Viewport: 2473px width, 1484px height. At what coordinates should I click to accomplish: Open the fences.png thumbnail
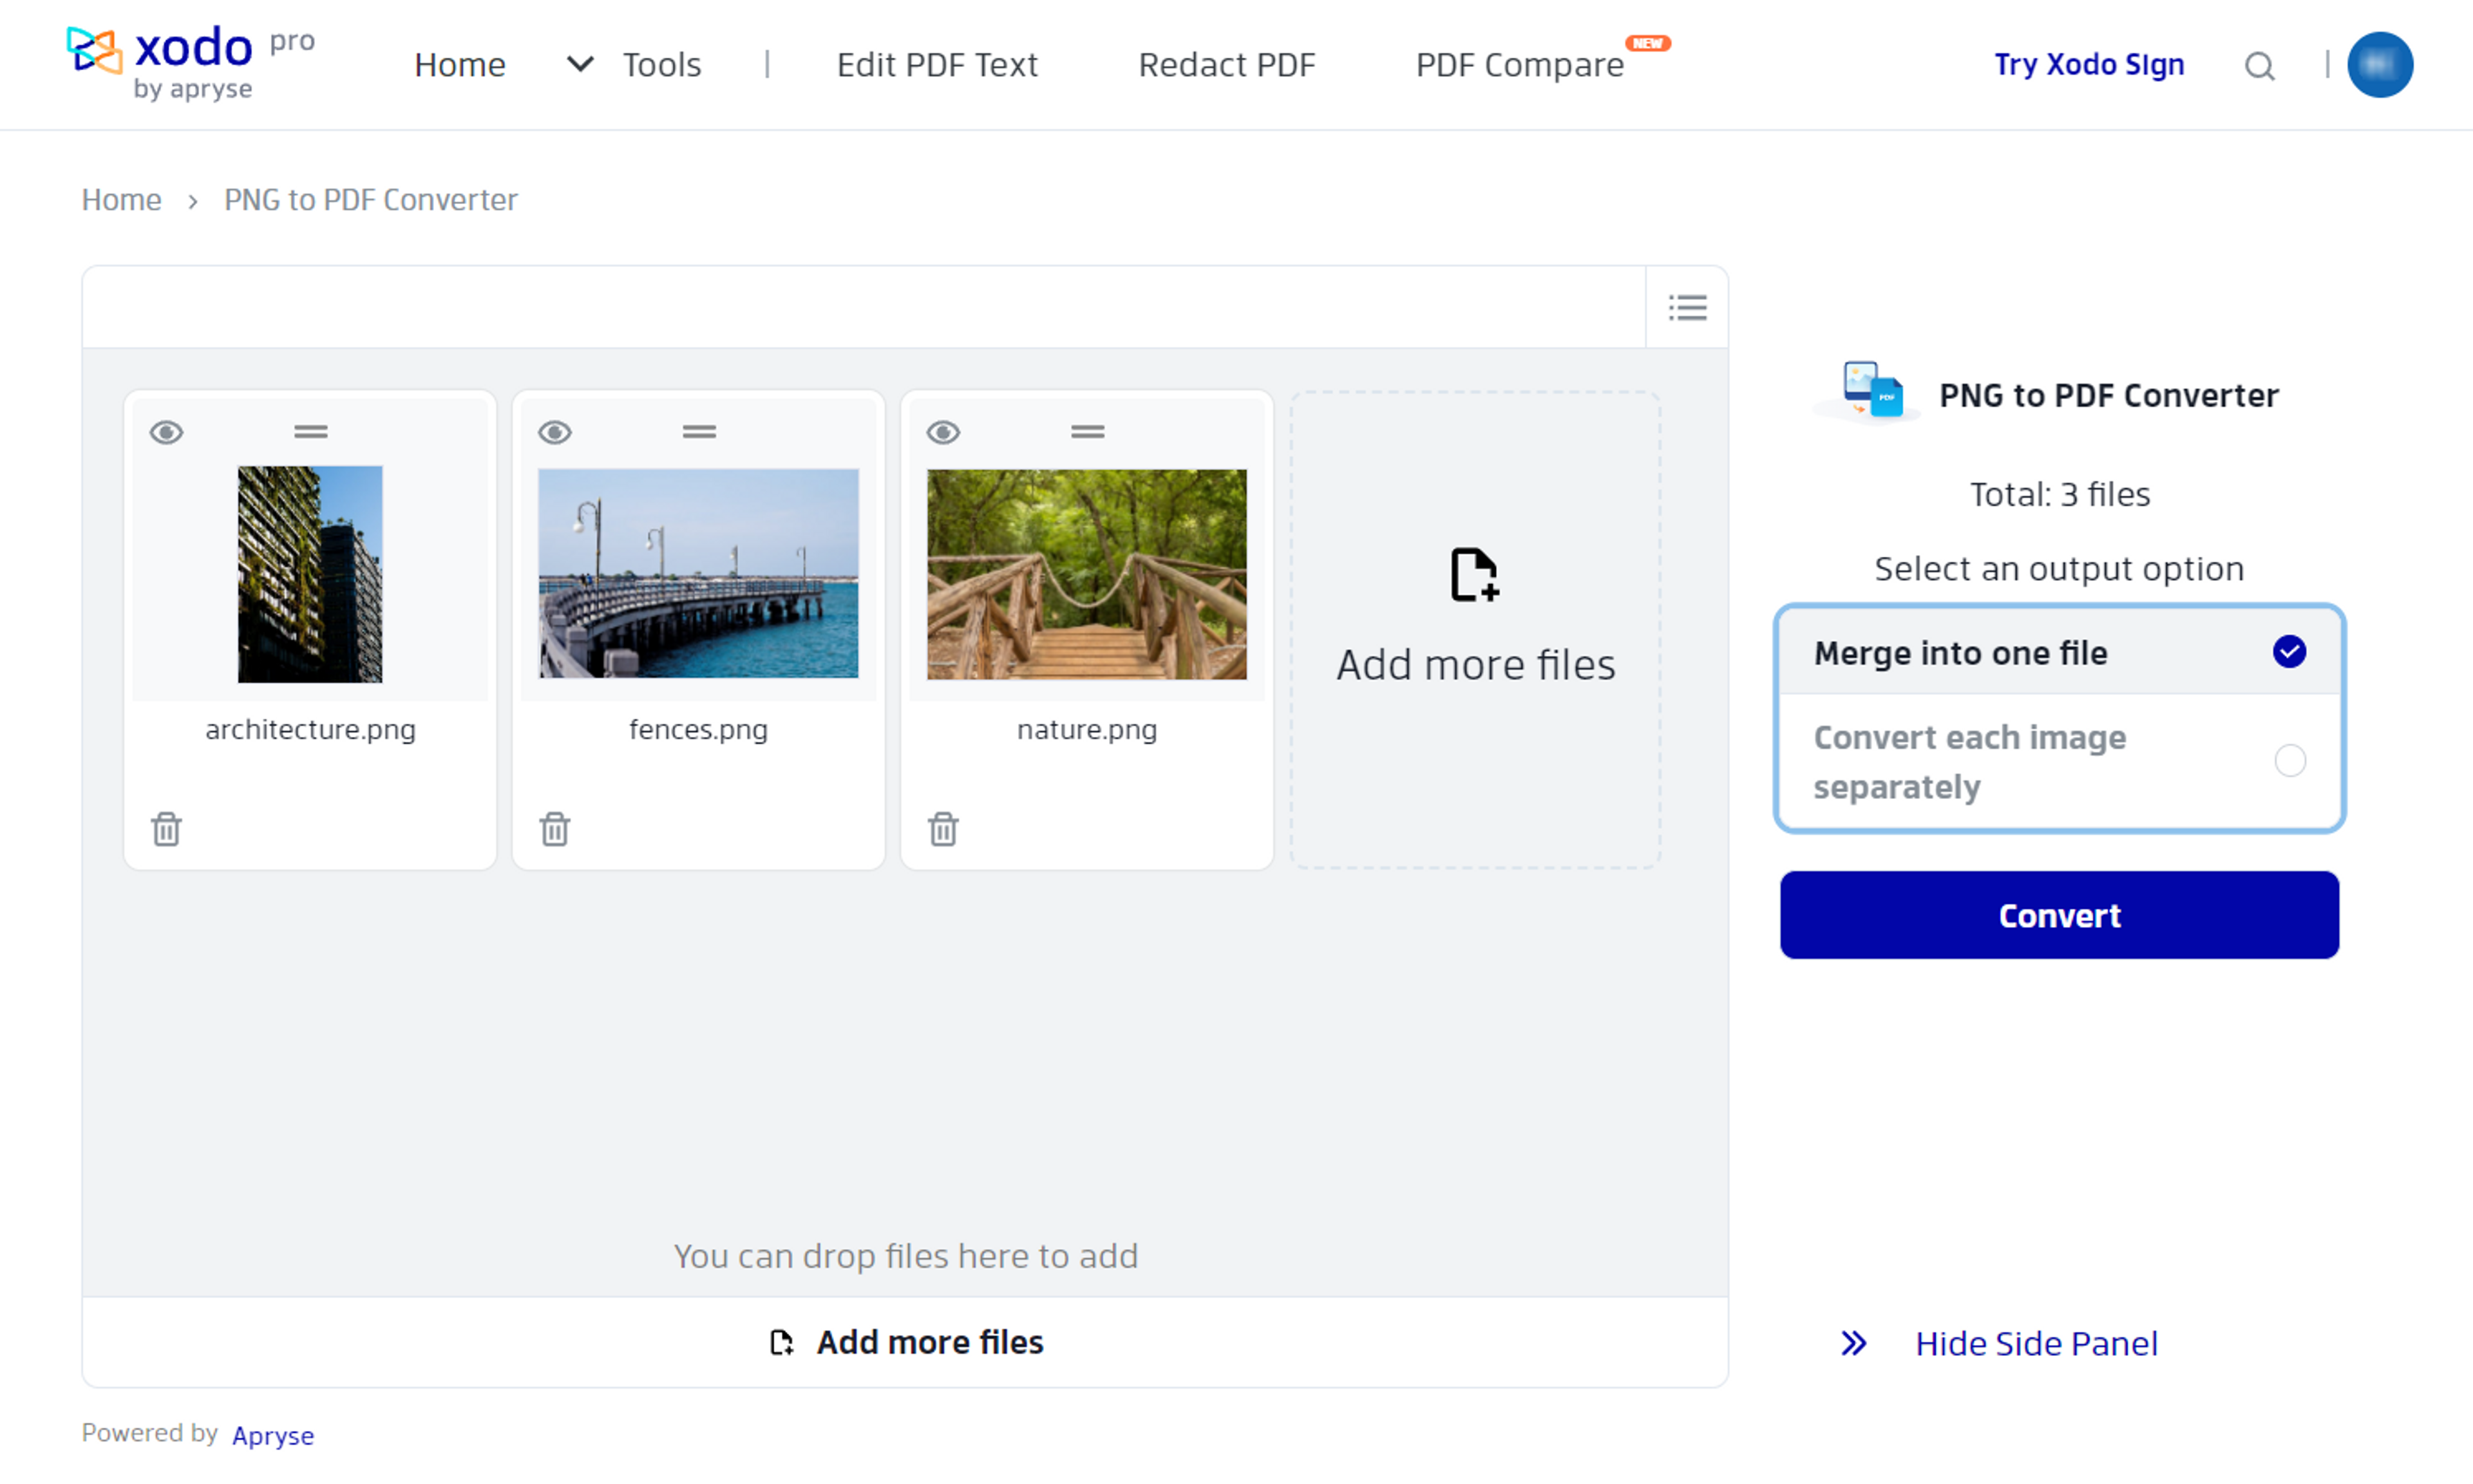(698, 574)
